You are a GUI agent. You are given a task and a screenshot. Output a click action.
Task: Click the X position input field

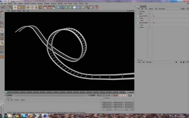click(107, 103)
